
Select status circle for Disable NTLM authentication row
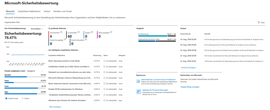[x=104, y=89]
